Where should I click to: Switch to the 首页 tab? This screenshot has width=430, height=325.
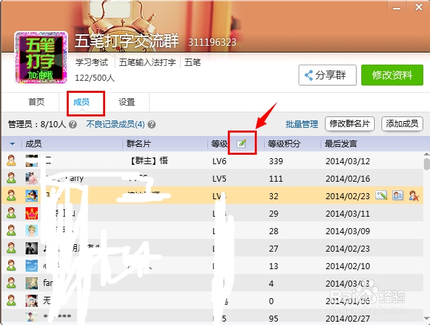tap(36, 102)
